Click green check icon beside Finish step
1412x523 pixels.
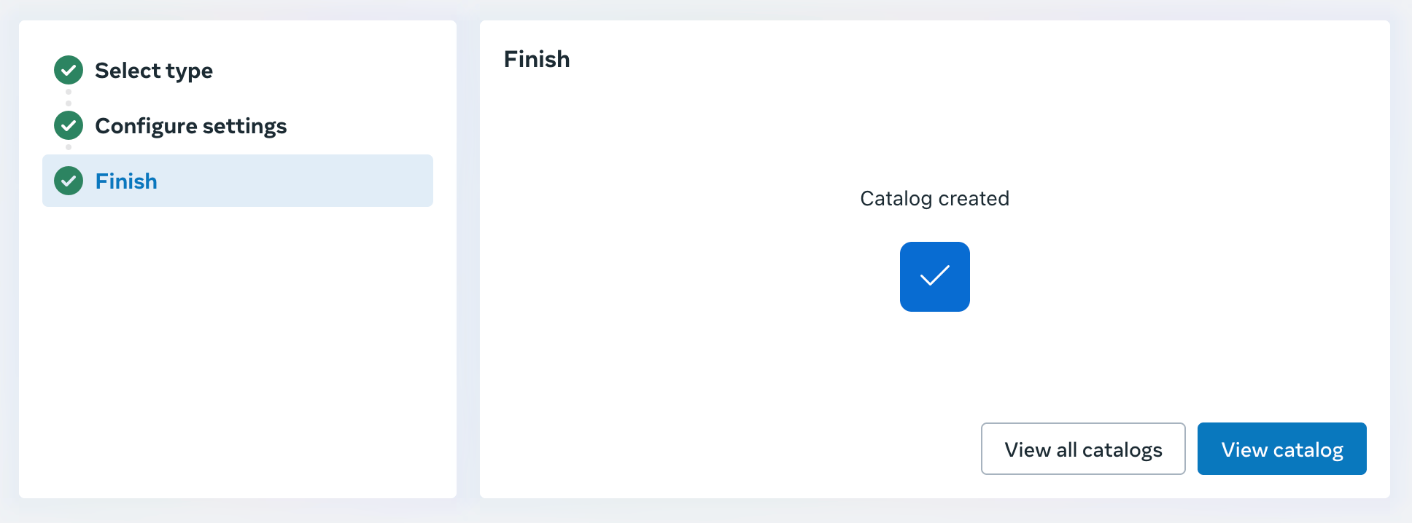coord(69,181)
